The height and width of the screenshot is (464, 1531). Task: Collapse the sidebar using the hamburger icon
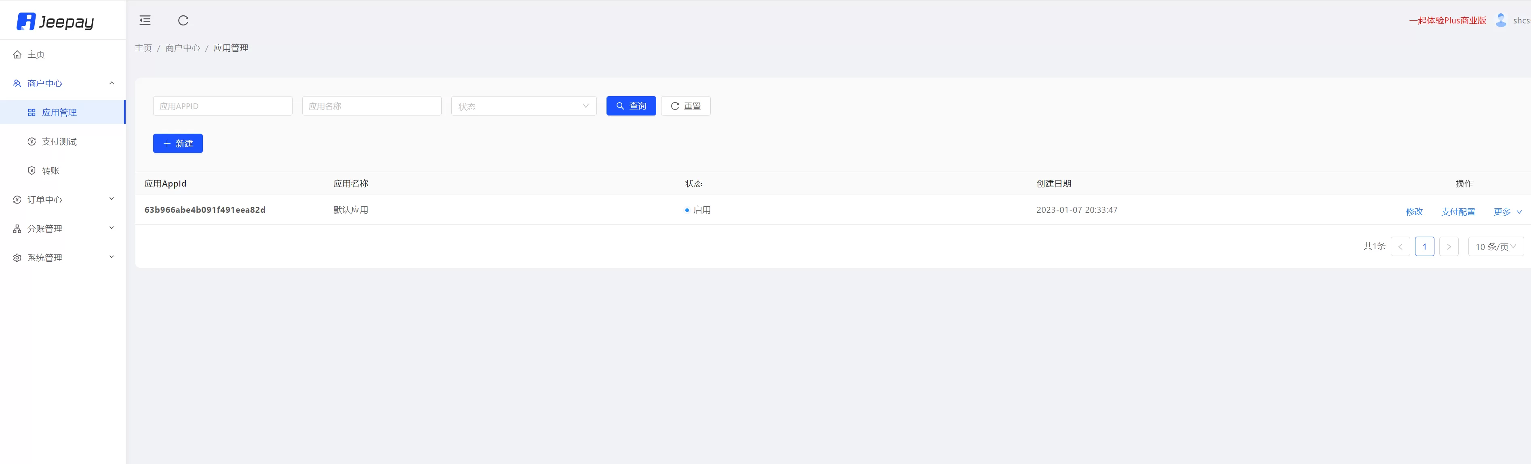[144, 20]
